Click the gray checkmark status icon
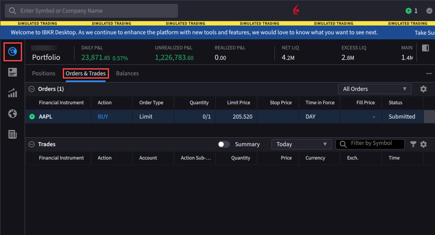Viewport: 435px width, 235px height. [x=429, y=11]
